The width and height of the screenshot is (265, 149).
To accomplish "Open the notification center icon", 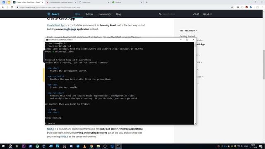I will coord(260,146).
